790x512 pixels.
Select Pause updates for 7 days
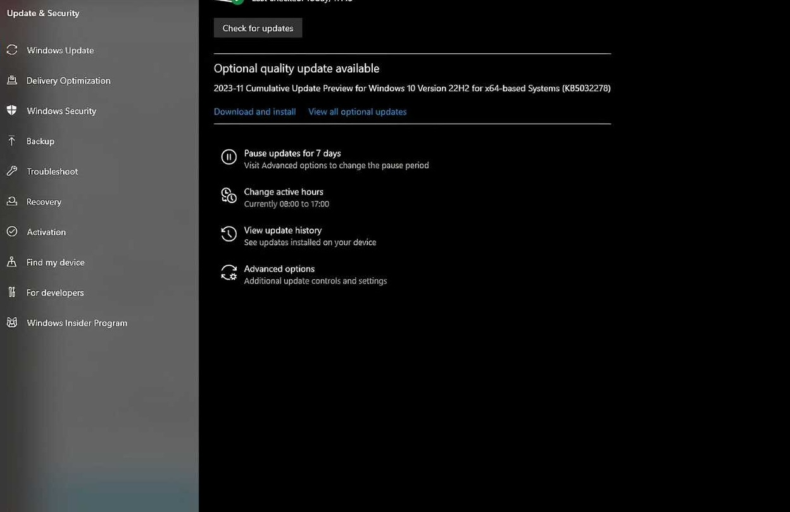292,153
